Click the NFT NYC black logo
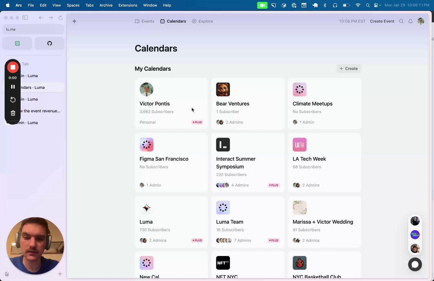Screen dimensions: 434x281 point(223,263)
